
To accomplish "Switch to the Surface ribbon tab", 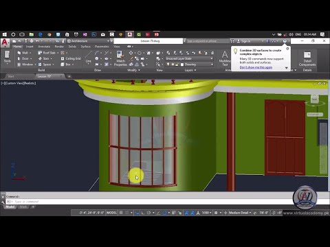I will pyautogui.click(x=85, y=47).
